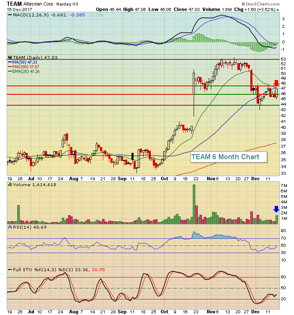
Task: Select the High 47.06 value
Action: click(134, 9)
